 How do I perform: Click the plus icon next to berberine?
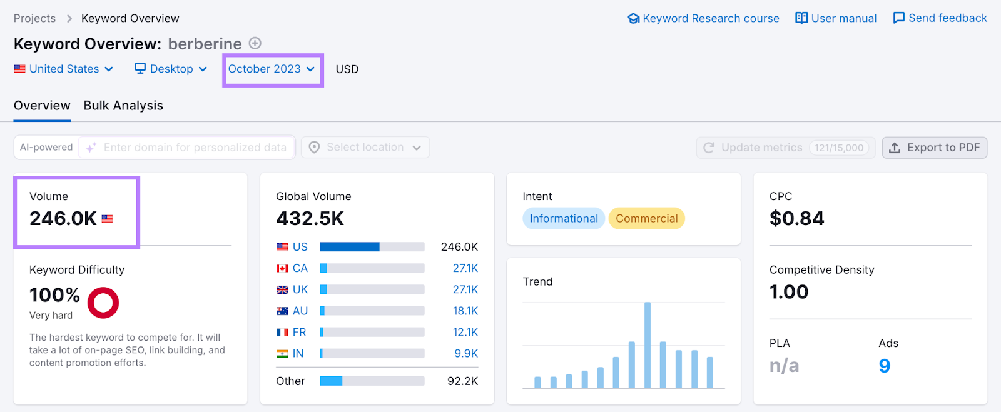click(x=255, y=43)
